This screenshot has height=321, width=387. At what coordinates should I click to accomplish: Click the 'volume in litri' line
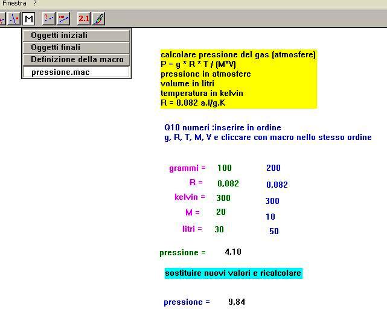(x=187, y=83)
